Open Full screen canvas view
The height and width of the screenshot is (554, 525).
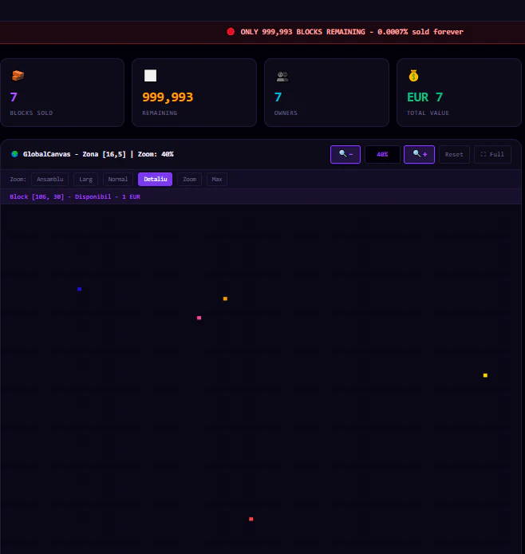492,154
